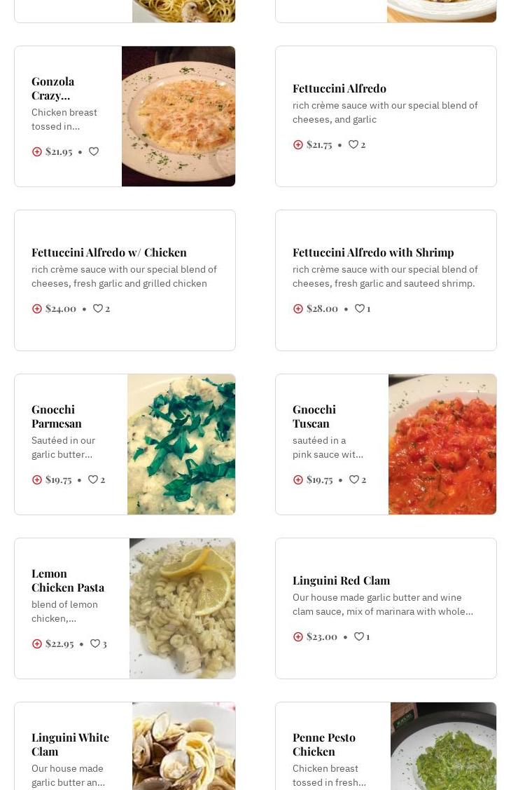Heart the Lemon Chicken Pasta item
The width and height of the screenshot is (525, 790).
click(x=95, y=643)
